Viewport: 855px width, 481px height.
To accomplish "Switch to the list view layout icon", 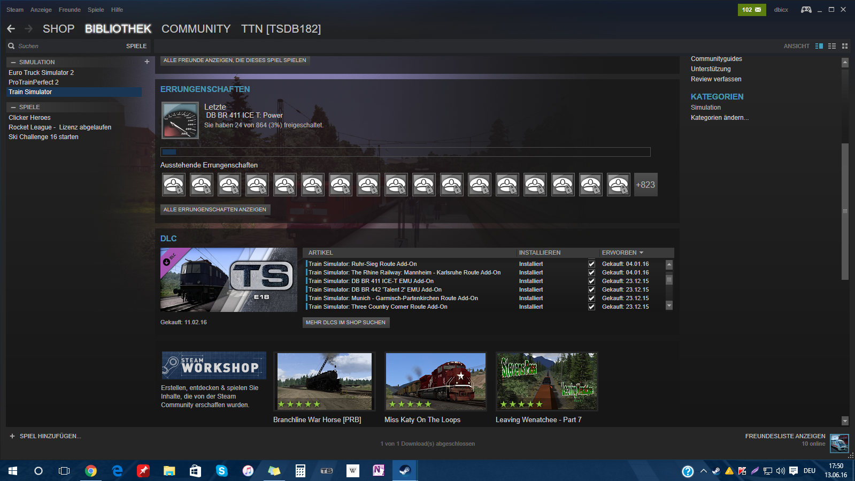I will [x=832, y=46].
